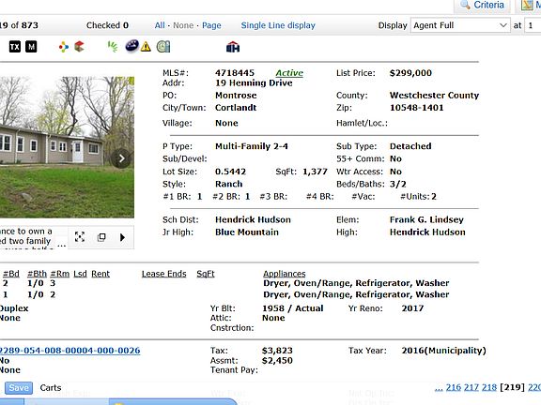
Task: Open the earlier pages ellipsis link
Action: pos(439,388)
